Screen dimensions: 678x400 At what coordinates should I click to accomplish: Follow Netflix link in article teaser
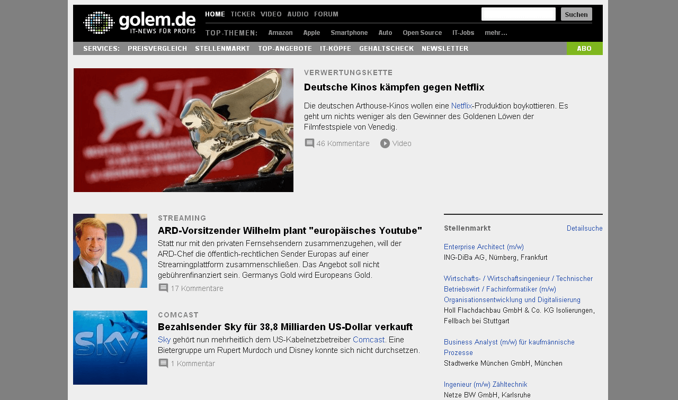[461, 106]
